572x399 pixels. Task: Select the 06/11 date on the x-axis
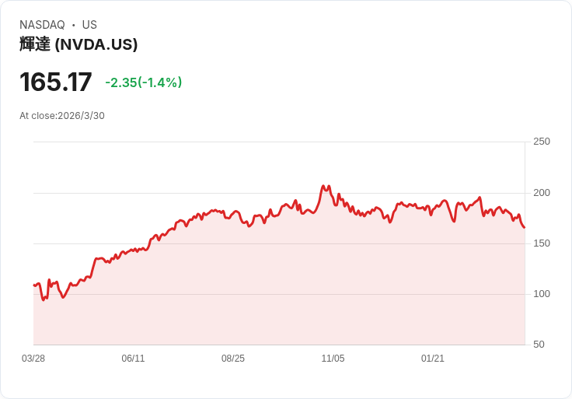coord(133,359)
